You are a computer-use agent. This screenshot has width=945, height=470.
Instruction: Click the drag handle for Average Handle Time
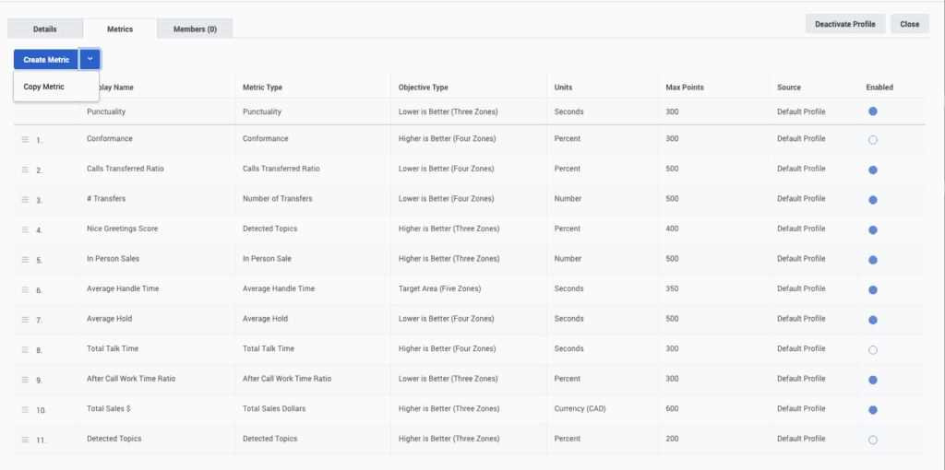(25, 289)
